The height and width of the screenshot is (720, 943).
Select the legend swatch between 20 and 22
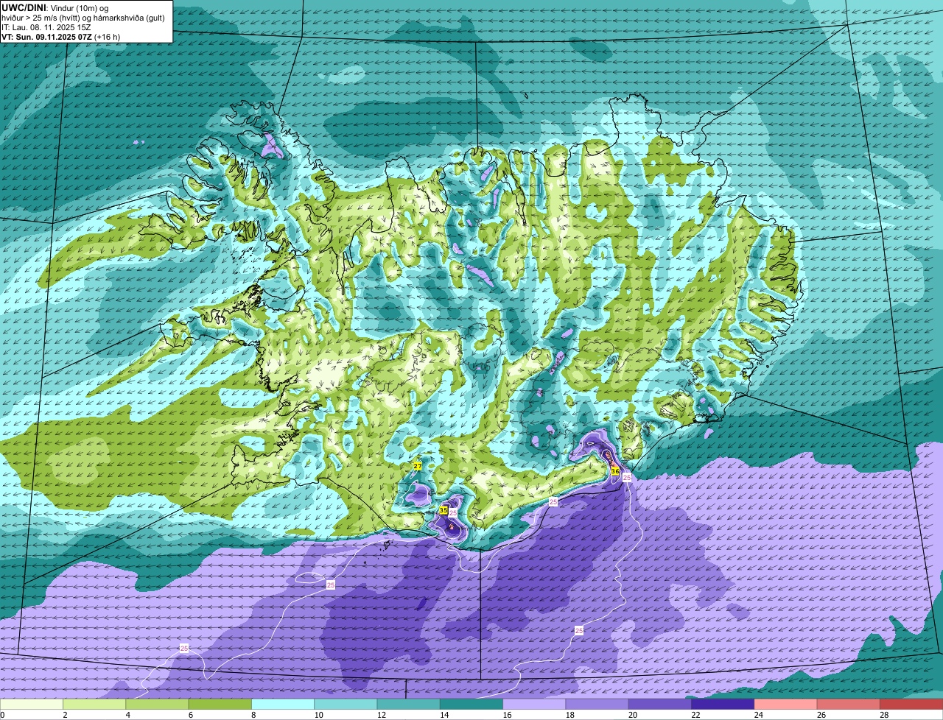pos(660,705)
